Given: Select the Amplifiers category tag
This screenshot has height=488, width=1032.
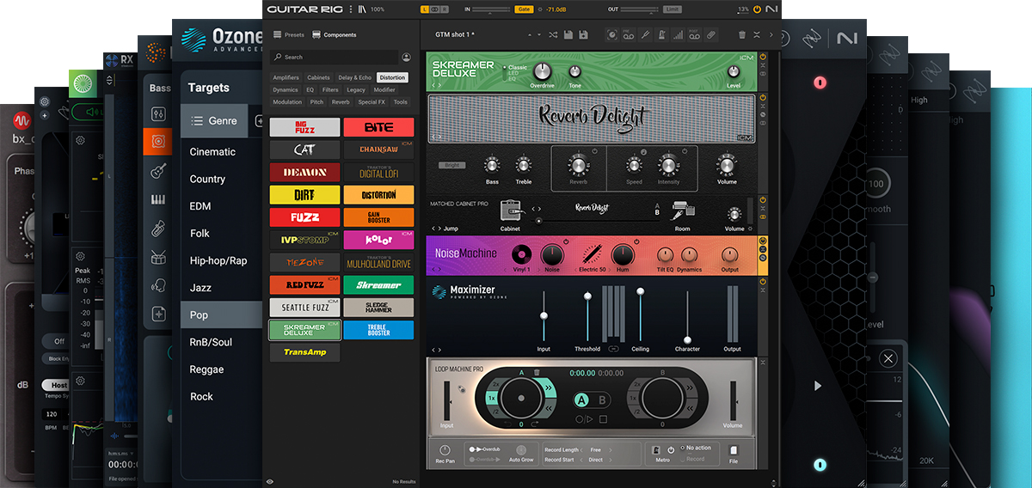Looking at the screenshot, I should pyautogui.click(x=286, y=77).
